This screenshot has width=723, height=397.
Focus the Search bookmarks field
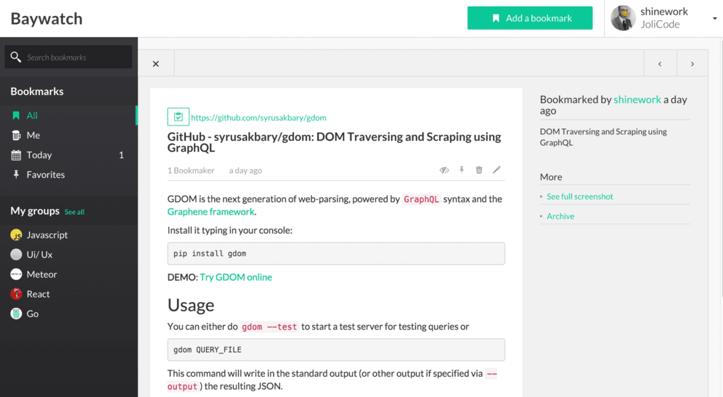tap(68, 57)
